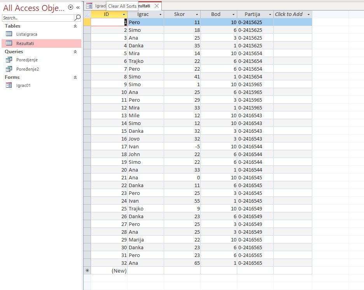Image resolution: width=364 pixels, height=290 pixels.
Task: Click the select-all corner of the datasheet
Action: (87, 14)
